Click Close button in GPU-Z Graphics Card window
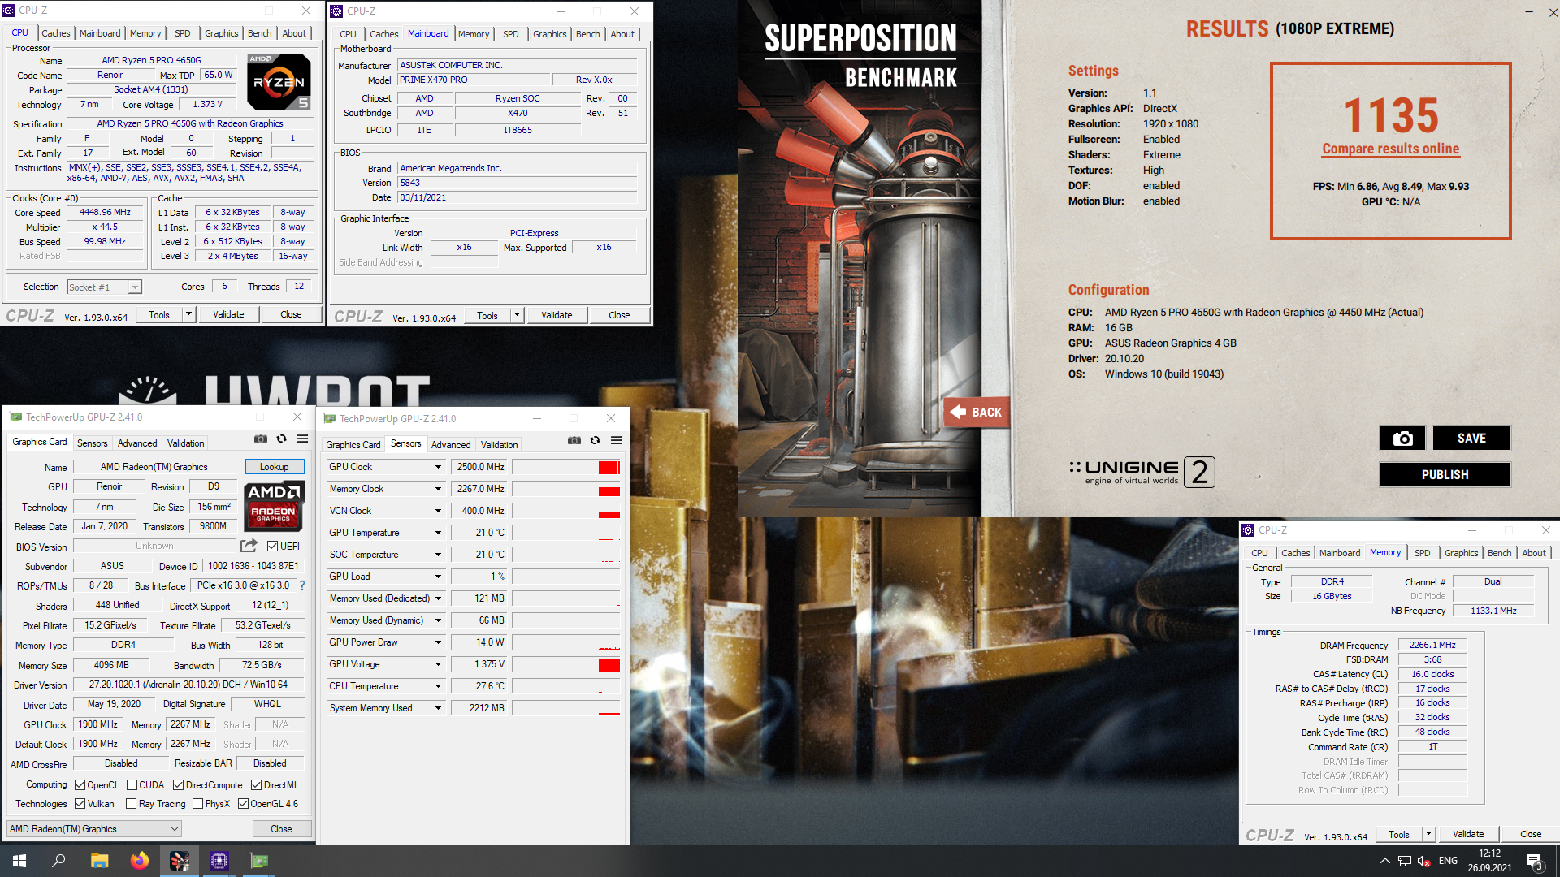 tap(281, 829)
